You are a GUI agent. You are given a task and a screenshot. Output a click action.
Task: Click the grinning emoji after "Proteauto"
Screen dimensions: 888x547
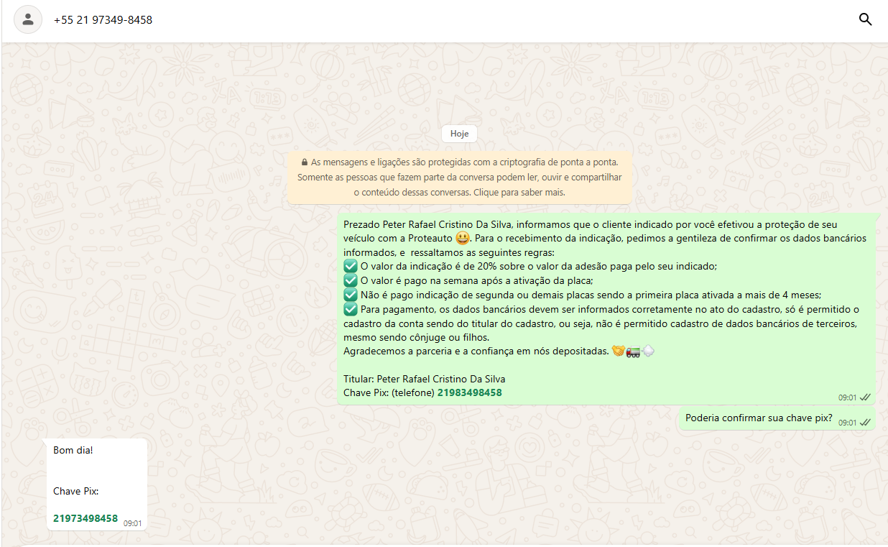pyautogui.click(x=462, y=238)
